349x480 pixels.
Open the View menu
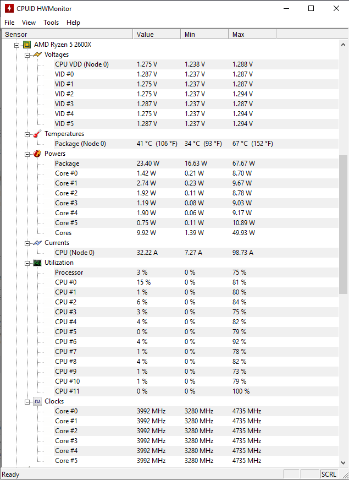[29, 23]
